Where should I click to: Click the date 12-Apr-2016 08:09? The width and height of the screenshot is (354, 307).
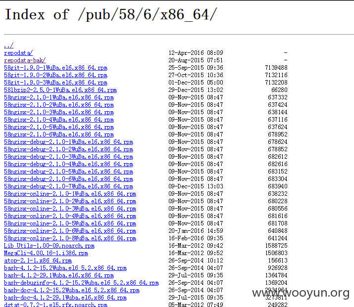[x=196, y=53]
